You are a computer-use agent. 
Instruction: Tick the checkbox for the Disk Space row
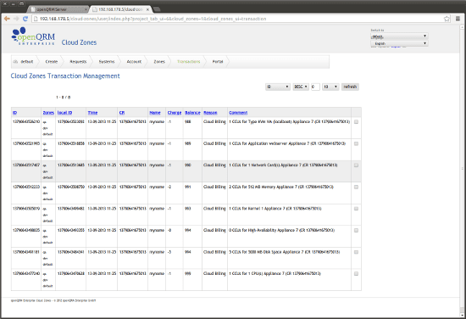(x=356, y=252)
